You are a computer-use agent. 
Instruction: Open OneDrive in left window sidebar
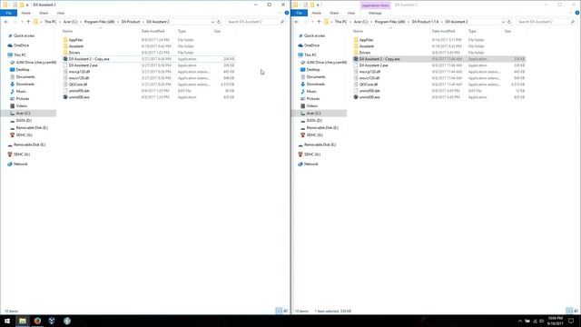click(21, 45)
